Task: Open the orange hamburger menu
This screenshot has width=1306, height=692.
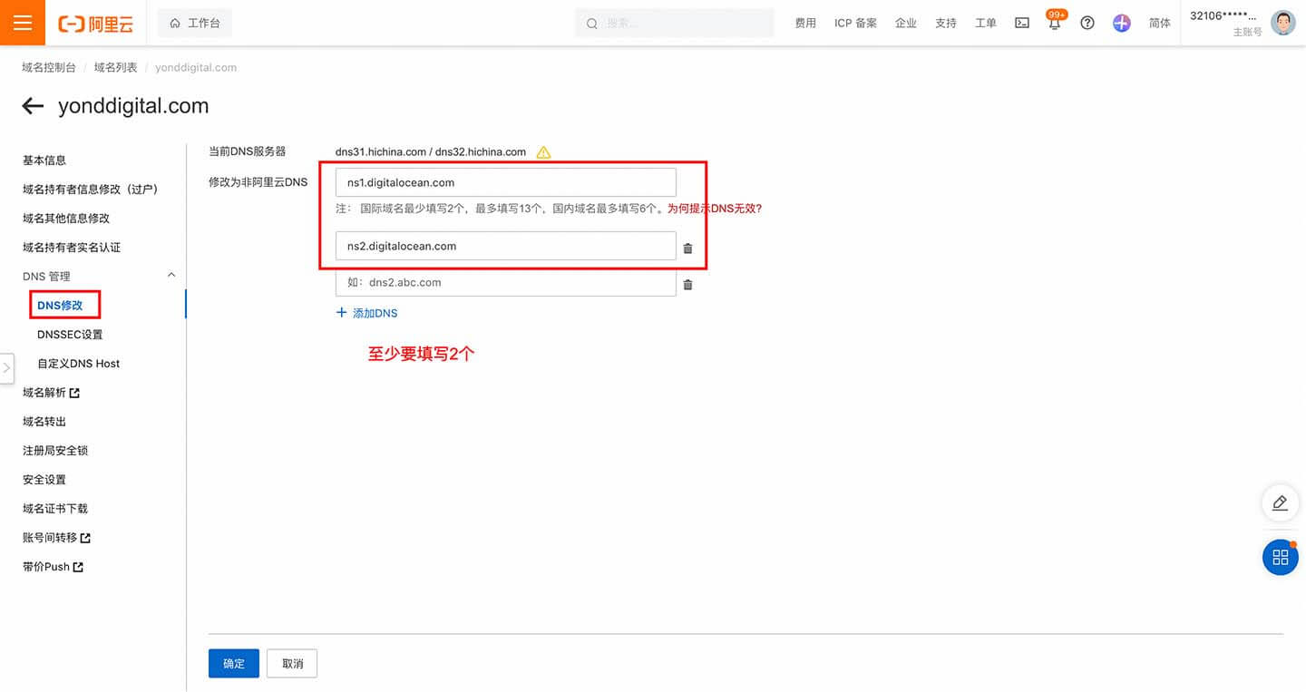Action: [x=23, y=23]
